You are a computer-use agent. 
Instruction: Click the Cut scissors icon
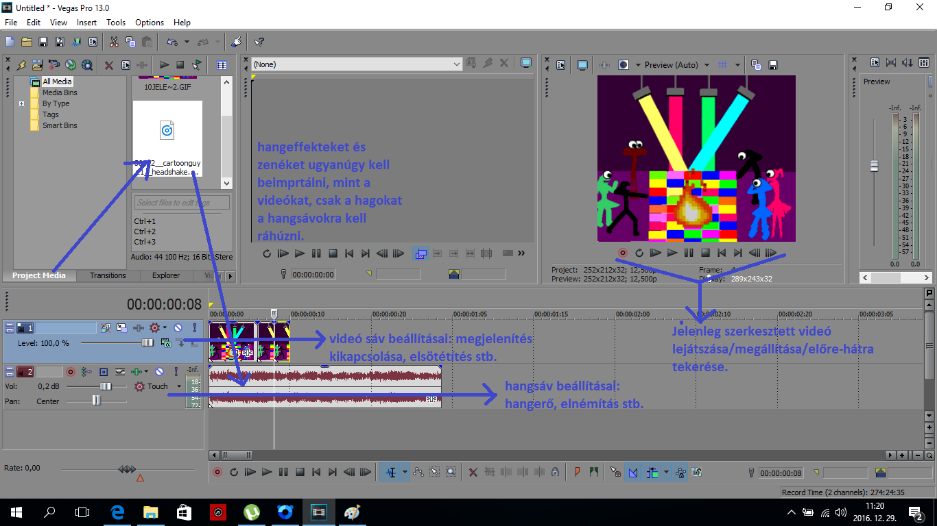click(114, 42)
